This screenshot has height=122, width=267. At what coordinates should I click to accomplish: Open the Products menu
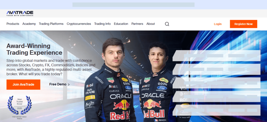tap(13, 24)
